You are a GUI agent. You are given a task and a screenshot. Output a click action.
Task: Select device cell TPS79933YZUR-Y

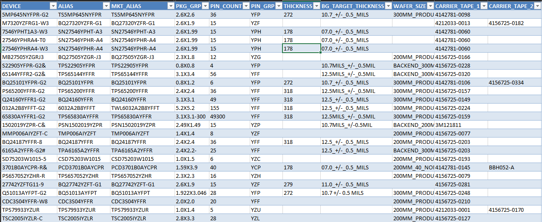pyautogui.click(x=28, y=210)
